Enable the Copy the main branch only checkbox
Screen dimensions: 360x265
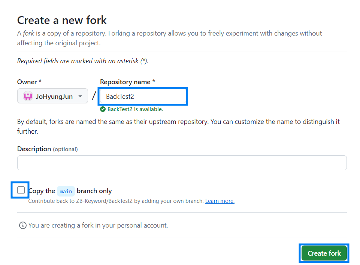20,190
